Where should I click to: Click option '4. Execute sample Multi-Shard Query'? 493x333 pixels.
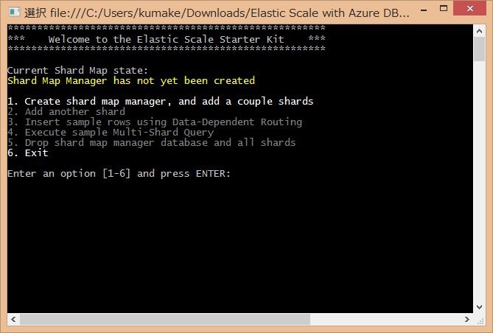[111, 133]
